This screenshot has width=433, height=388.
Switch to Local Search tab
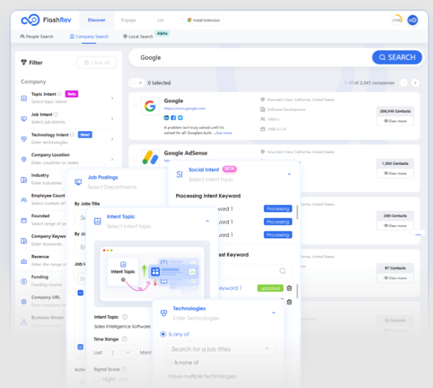pyautogui.click(x=138, y=36)
